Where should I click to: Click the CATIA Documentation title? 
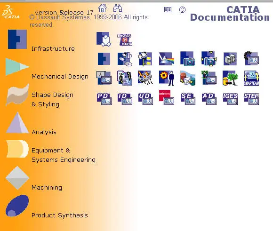click(230, 14)
